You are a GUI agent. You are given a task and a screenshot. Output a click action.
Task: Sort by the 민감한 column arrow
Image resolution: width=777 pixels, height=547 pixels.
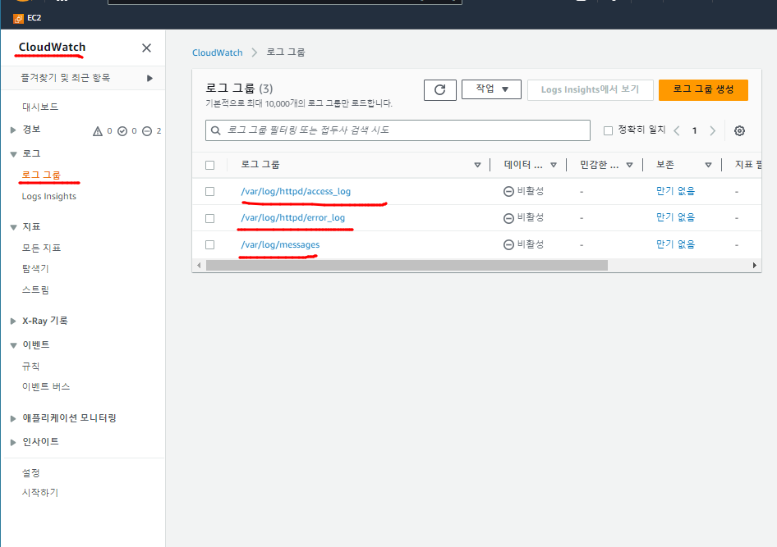tap(629, 165)
